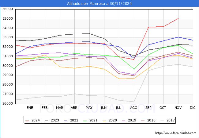Click the 2024 red line peak at NOV
Screen dimensions: 199x138
(x=178, y=18)
